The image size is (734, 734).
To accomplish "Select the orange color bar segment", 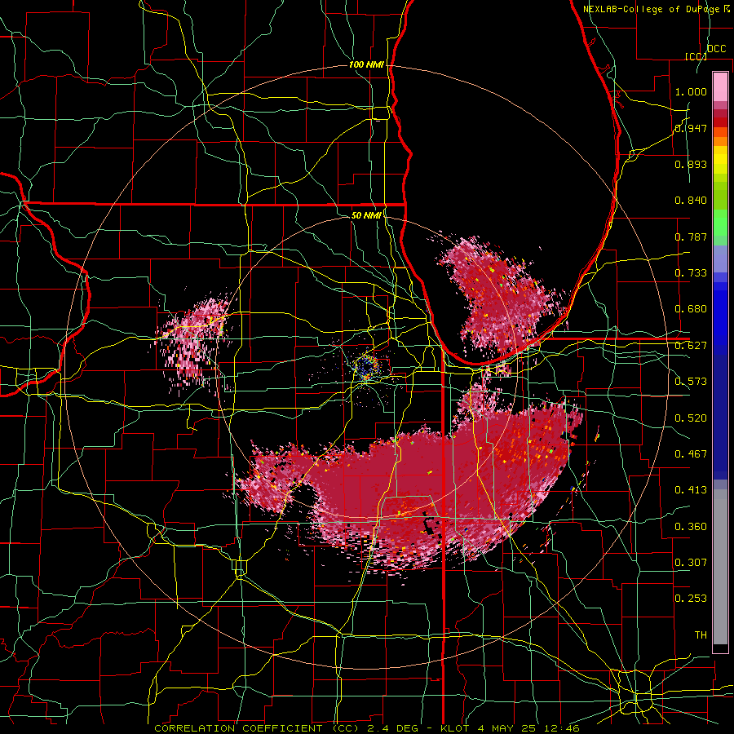I will [x=720, y=141].
